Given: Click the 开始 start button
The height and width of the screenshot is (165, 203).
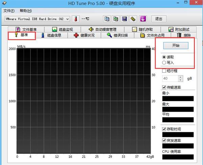Looking at the screenshot, I should (176, 46).
